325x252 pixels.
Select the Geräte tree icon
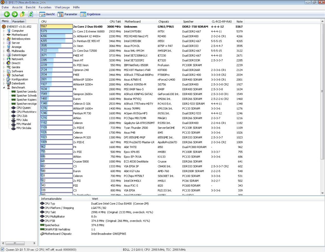[9, 67]
